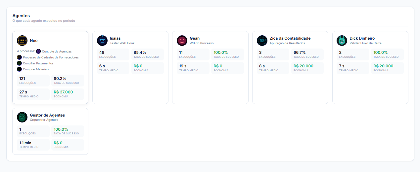The width and height of the screenshot is (420, 172).
Task: Click the WB do Processo subtitle
Action: point(202,43)
